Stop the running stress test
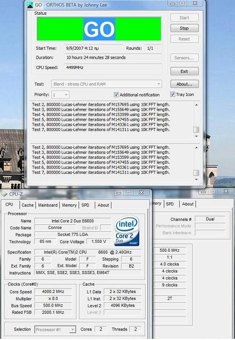 click(184, 28)
